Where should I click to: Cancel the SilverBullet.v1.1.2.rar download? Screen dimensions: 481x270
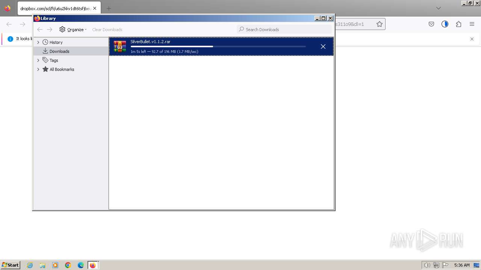coord(323,46)
